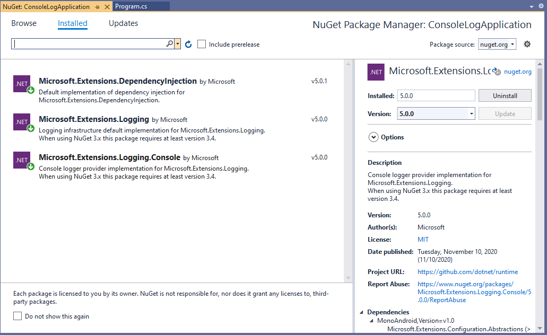Screen dimensions: 547x335
Task: Open the MIT license link
Action: 423,240
